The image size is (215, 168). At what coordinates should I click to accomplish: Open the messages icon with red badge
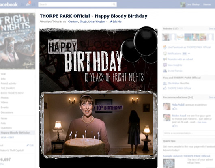tap(28, 4)
